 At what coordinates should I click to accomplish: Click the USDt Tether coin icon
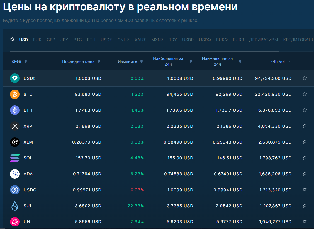[x=14, y=78]
